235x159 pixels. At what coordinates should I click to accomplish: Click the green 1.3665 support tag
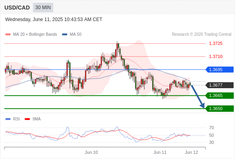pyautogui.click(x=219, y=95)
